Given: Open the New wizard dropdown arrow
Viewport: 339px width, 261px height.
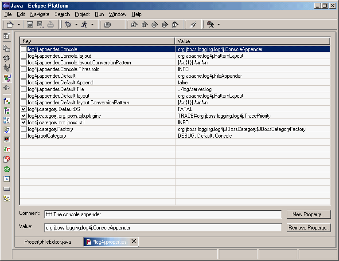Looking at the screenshot, I should (x=19, y=25).
